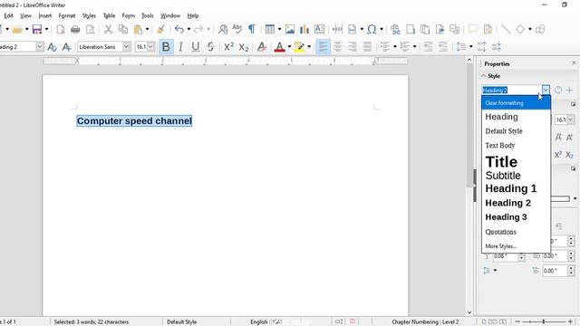Screen dimensions: 580x326
Task: Click the Insert Comment icon
Action: pyautogui.click(x=473, y=29)
